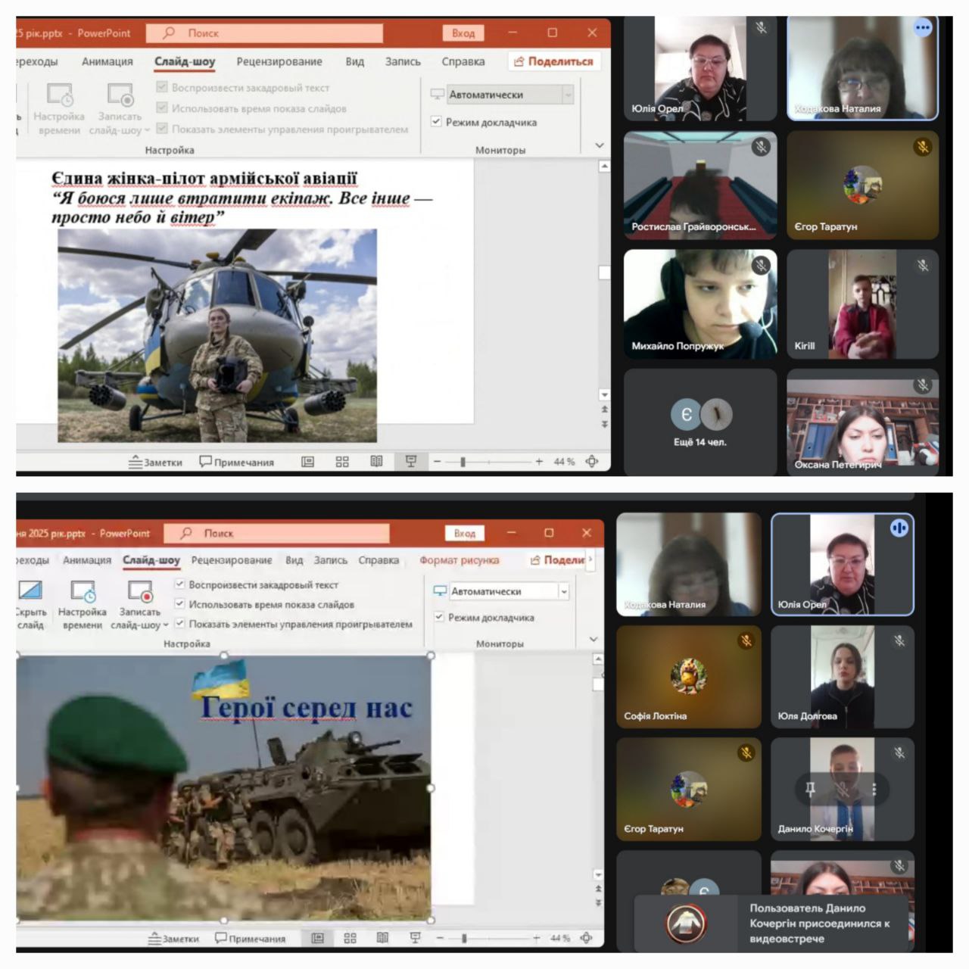Expand Записать слайд-шоу dropdown arrow in lower ribbon
Viewport: 969px width, 969px height.
(166, 625)
